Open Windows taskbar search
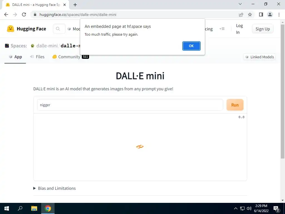Image resolution: width=285 pixels, height=214 pixels. click(20, 208)
